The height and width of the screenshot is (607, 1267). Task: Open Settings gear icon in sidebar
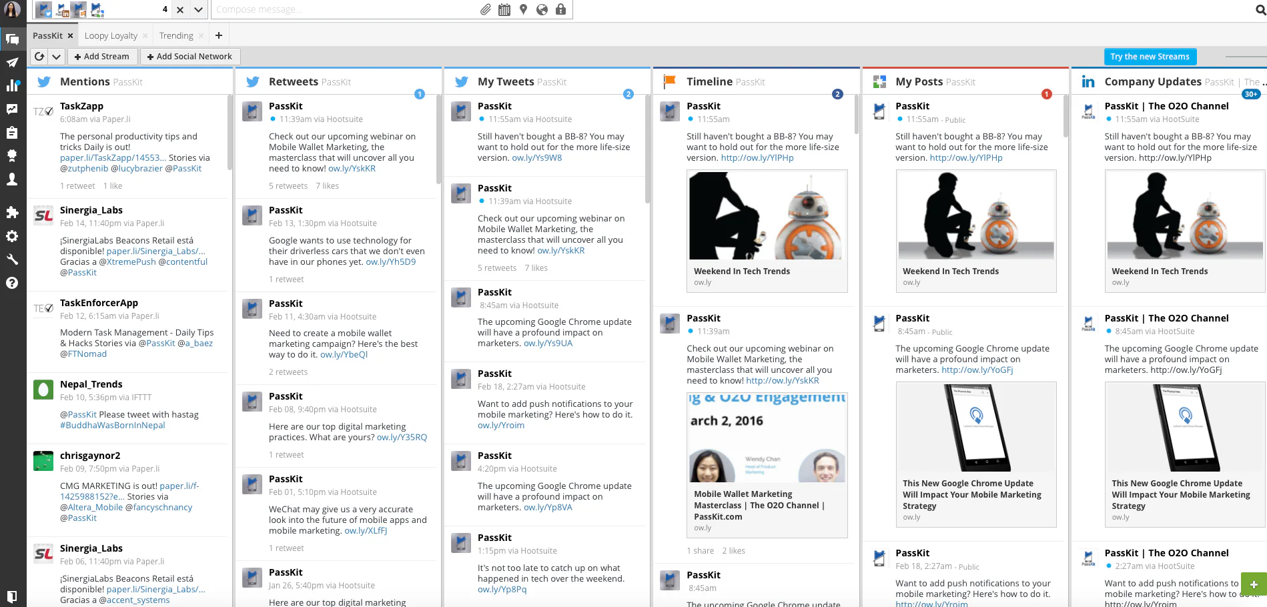(12, 236)
